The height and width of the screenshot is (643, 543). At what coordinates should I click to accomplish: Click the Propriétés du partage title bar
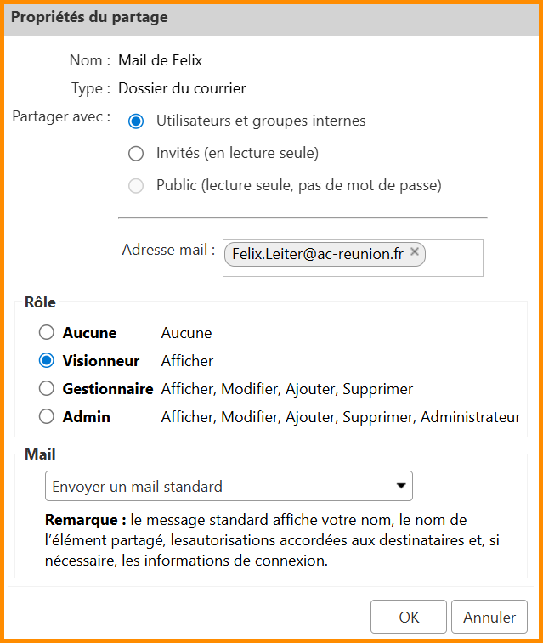coord(271,18)
